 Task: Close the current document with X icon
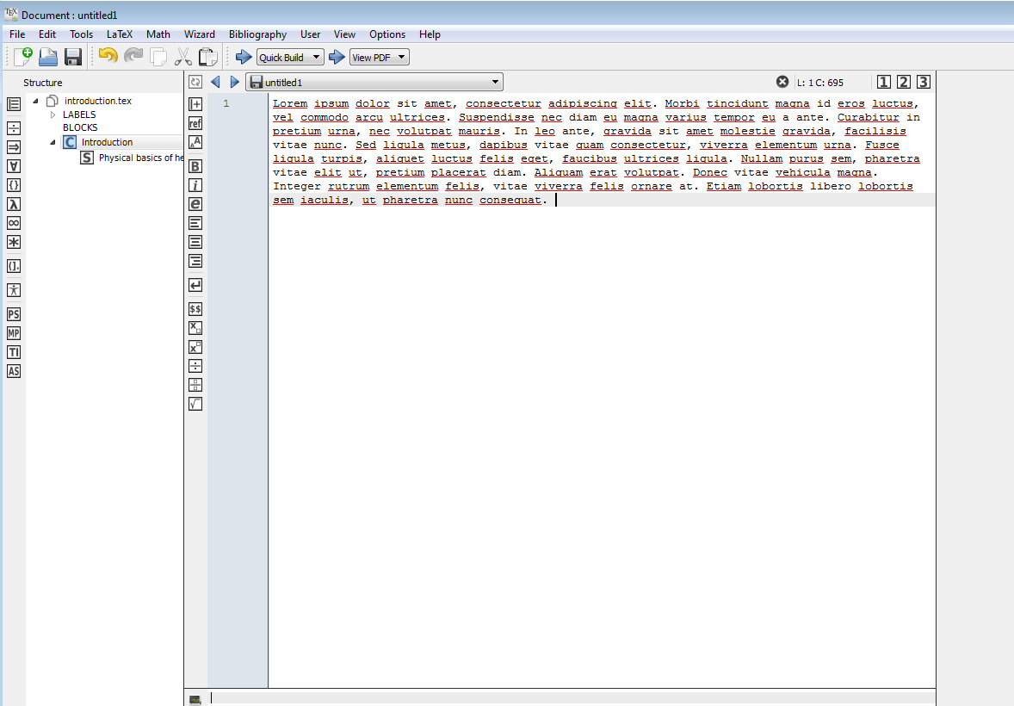[782, 82]
